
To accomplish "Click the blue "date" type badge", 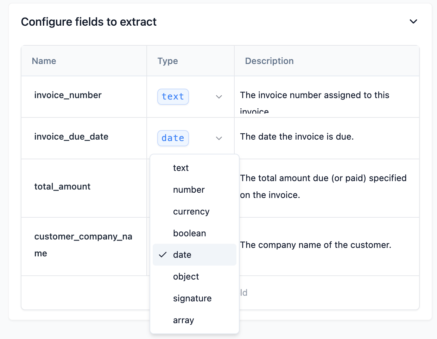I will point(173,138).
